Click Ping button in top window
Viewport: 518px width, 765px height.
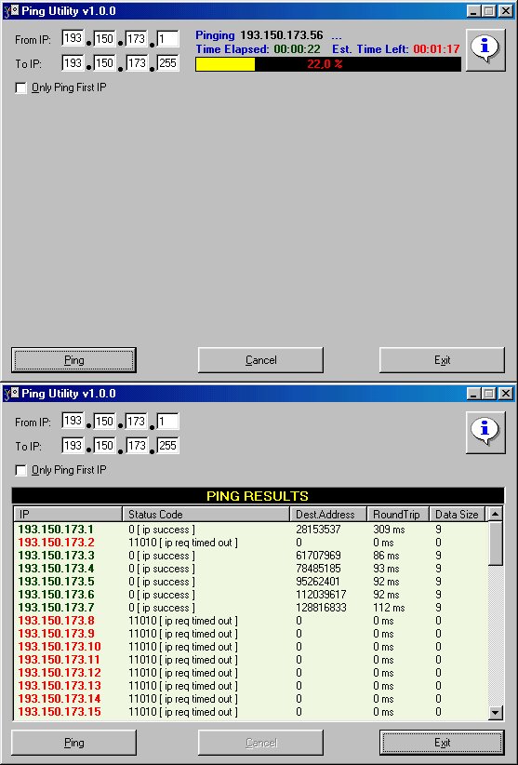click(73, 360)
